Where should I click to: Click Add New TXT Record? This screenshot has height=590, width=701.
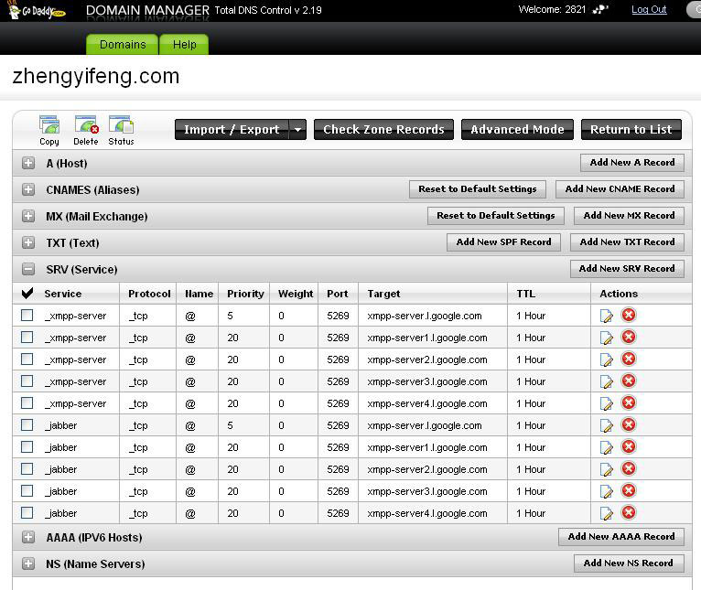coord(627,242)
